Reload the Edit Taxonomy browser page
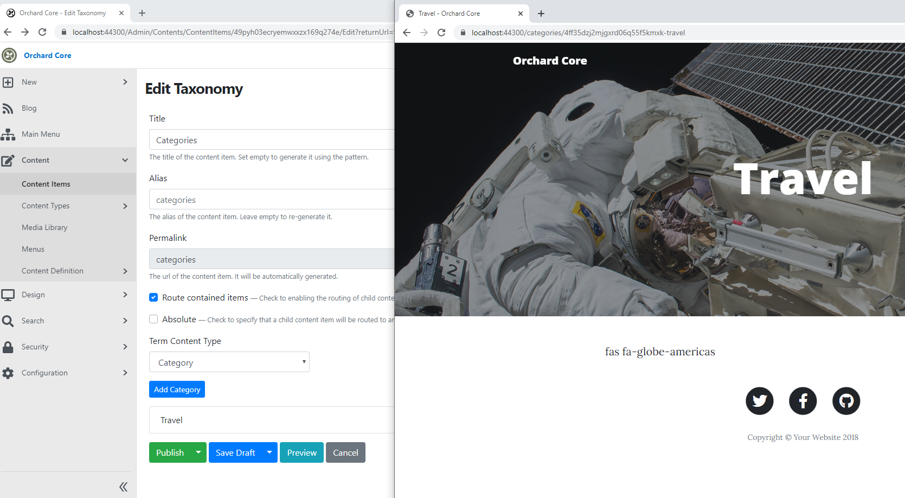 [x=42, y=32]
